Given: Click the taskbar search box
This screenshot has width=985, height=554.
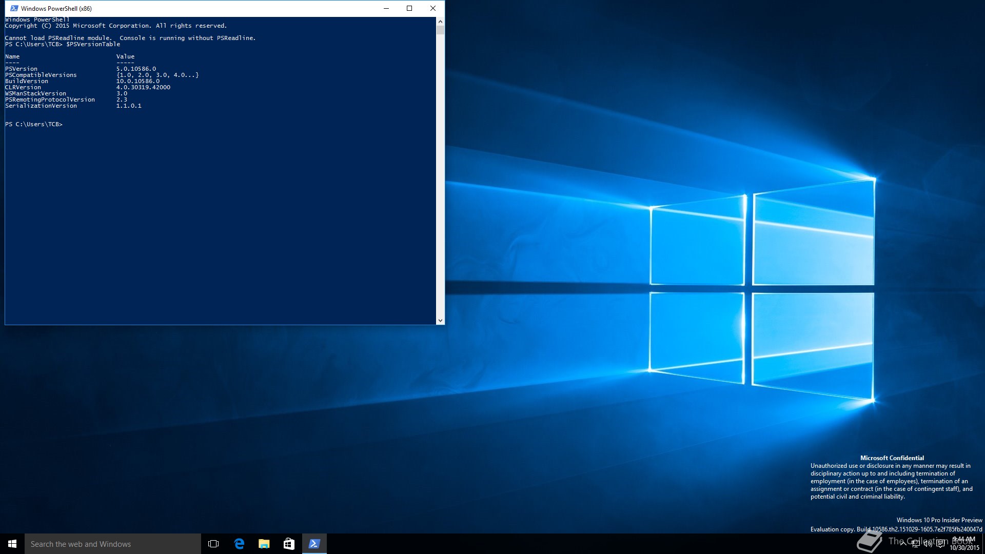Looking at the screenshot, I should [x=113, y=544].
